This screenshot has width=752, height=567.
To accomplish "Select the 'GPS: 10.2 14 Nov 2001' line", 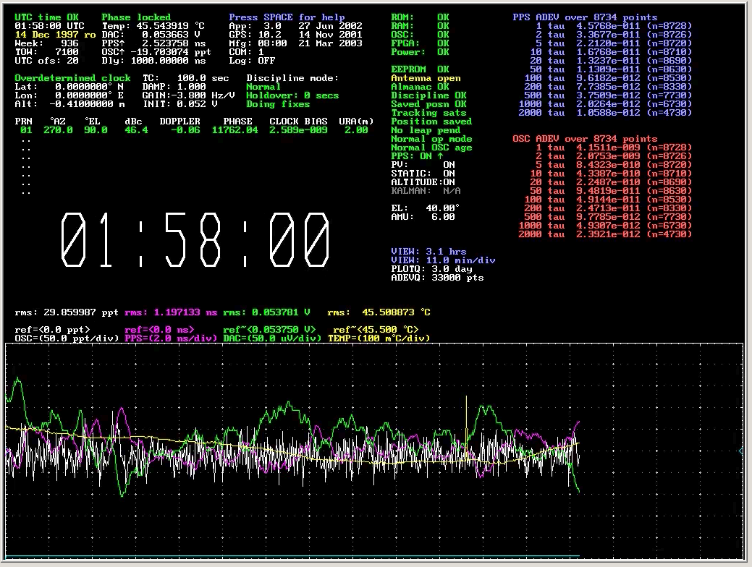I will point(295,35).
